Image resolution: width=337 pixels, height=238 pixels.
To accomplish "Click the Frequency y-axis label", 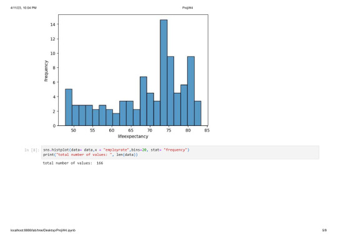I will [46, 71].
